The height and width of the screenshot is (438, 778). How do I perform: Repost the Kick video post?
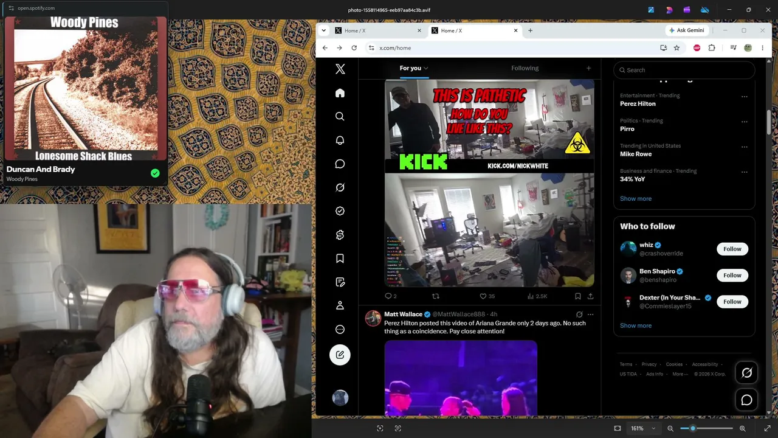435,296
